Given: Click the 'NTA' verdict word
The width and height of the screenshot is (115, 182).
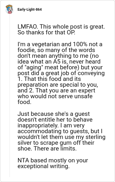Looking at the screenshot, I should pyautogui.click(x=23, y=160).
